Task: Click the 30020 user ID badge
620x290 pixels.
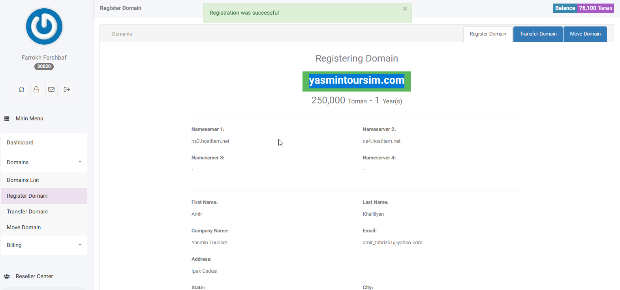Action: coord(44,67)
